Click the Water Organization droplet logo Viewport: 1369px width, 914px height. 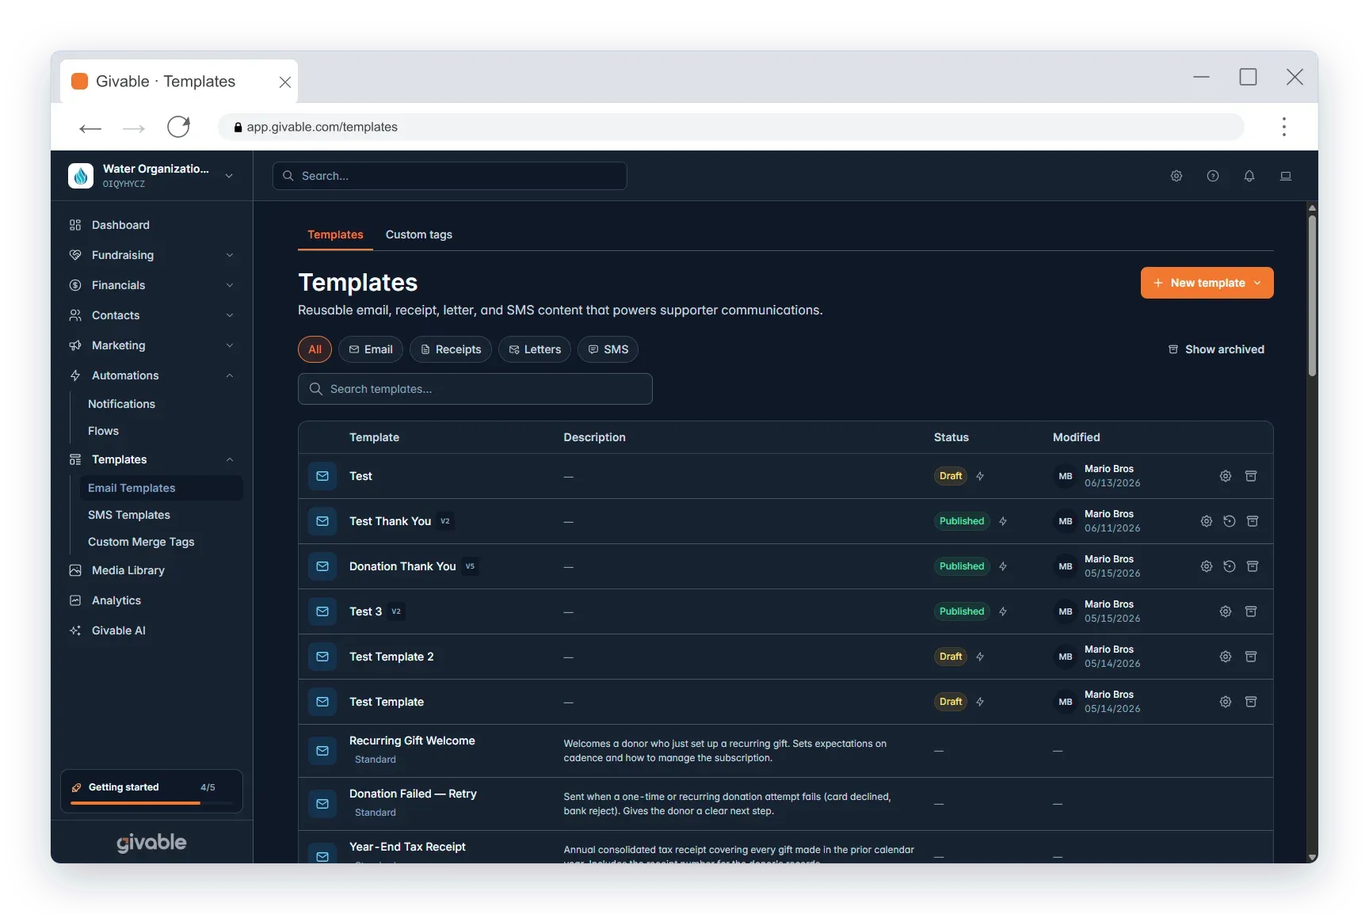click(81, 176)
